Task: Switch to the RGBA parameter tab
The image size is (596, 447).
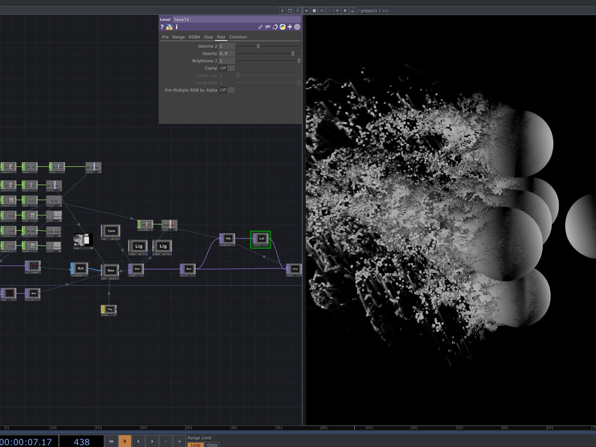Action: tap(194, 37)
